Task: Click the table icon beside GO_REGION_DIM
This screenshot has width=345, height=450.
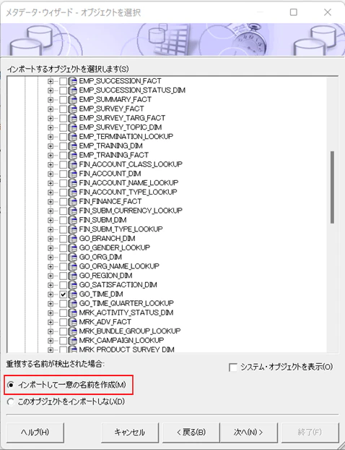Action: [x=73, y=276]
